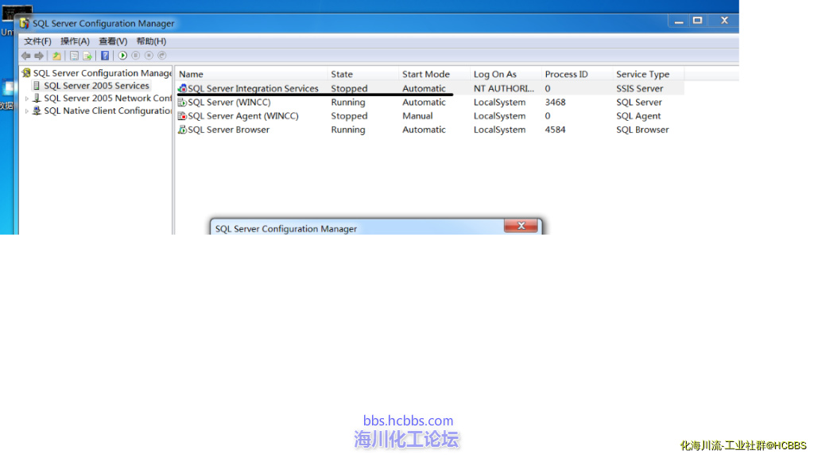The image size is (814, 458).
Task: Expand SQL Server 2005 Network Configuration node
Action: click(x=27, y=99)
